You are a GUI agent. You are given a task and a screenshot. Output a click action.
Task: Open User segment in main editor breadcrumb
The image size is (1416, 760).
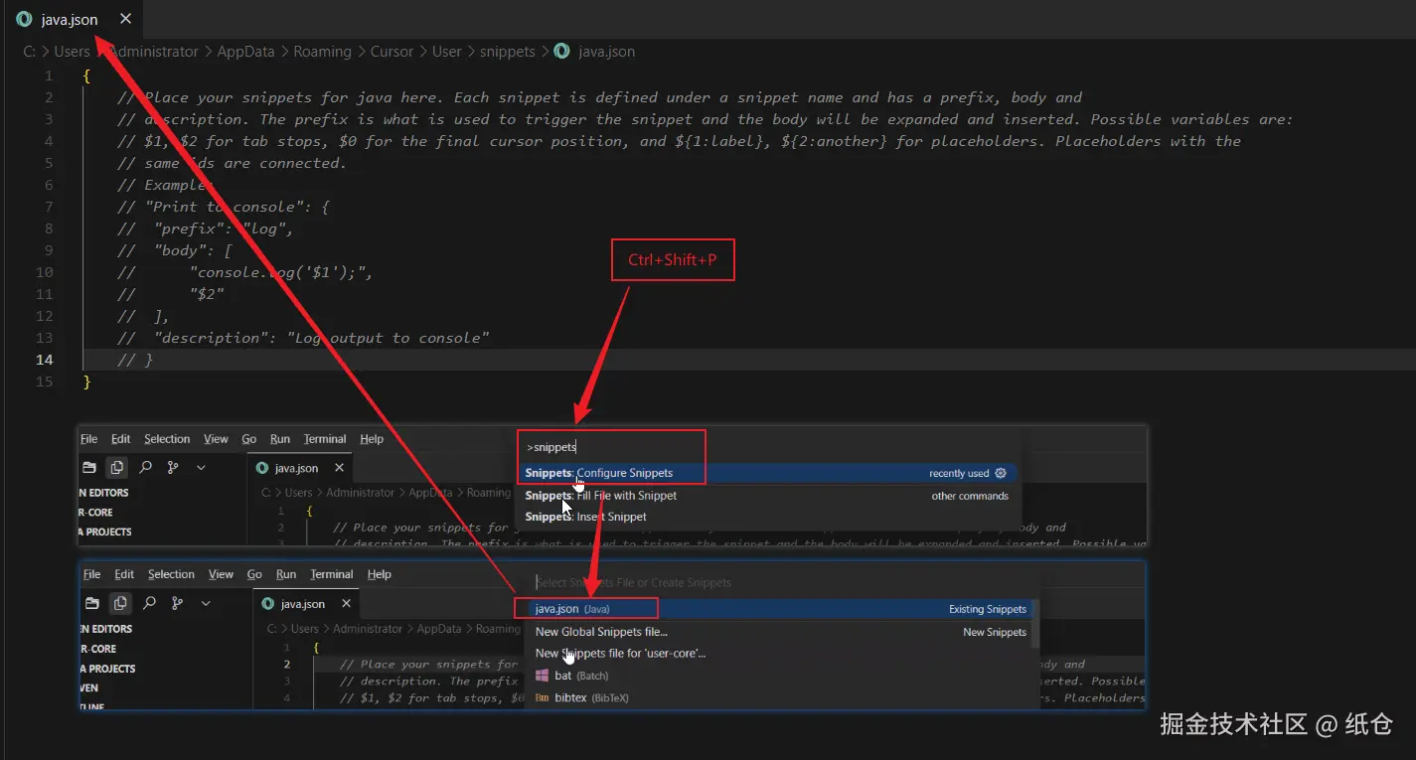[446, 51]
